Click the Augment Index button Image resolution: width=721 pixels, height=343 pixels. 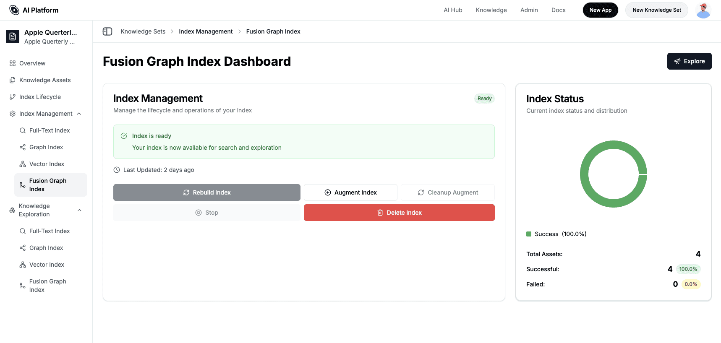click(x=350, y=192)
